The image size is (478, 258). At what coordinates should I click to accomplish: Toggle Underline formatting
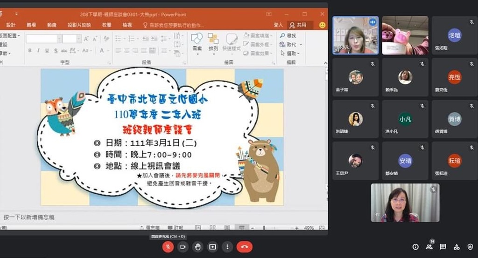pyautogui.click(x=47, y=50)
